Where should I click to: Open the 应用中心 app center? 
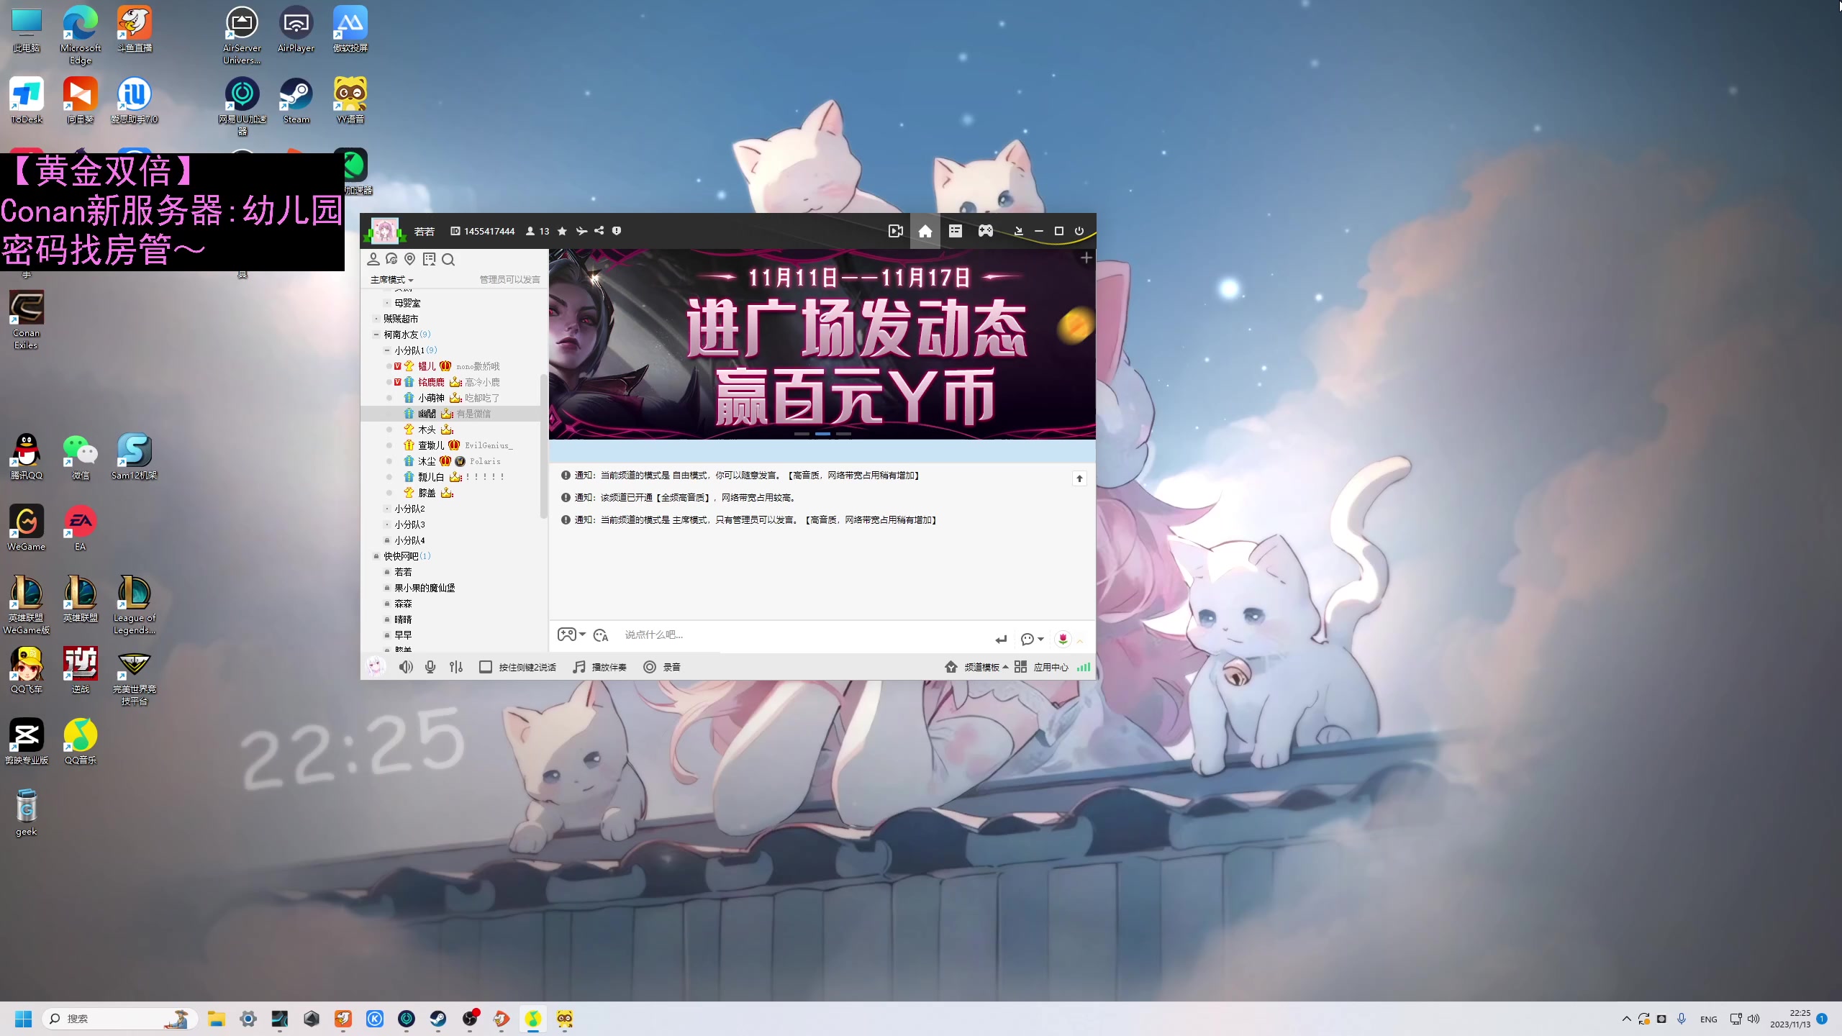coord(1041,667)
